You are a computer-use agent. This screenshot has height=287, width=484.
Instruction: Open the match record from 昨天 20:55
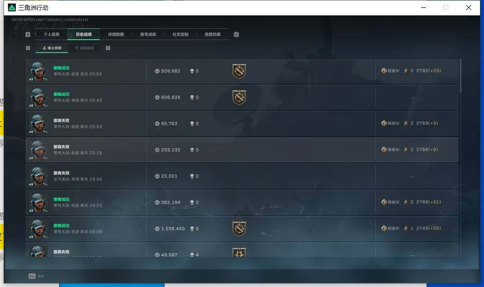tap(242, 71)
